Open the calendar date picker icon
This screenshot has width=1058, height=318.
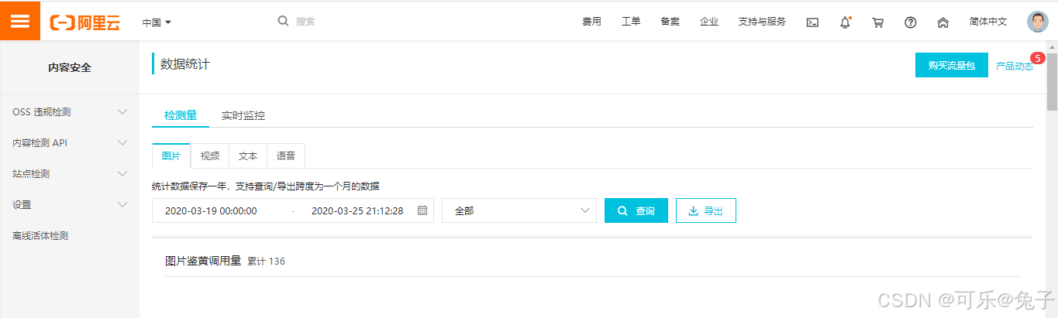pyautogui.click(x=422, y=210)
